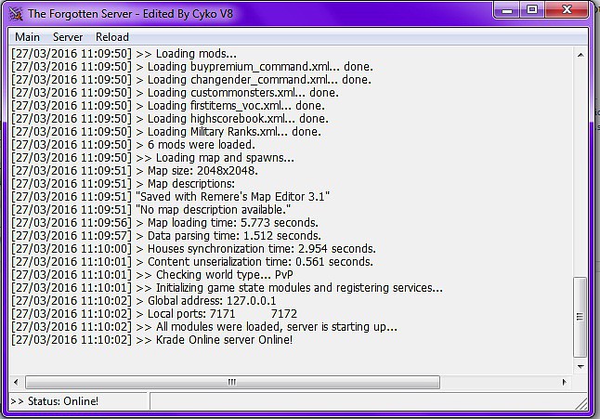This screenshot has height=419, width=600.
Task: Select the 'Loading changender_command.xml... done.' line
Action: pos(191,80)
